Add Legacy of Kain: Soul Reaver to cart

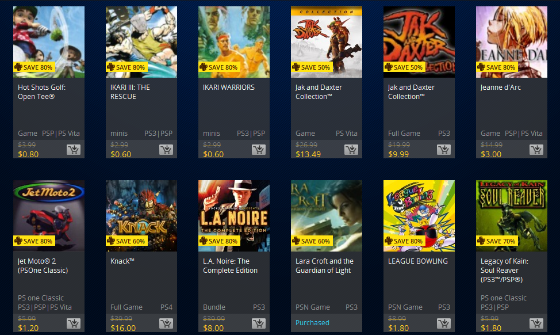click(536, 323)
